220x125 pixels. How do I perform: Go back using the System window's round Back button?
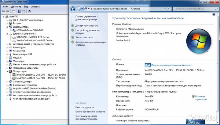click(73, 9)
